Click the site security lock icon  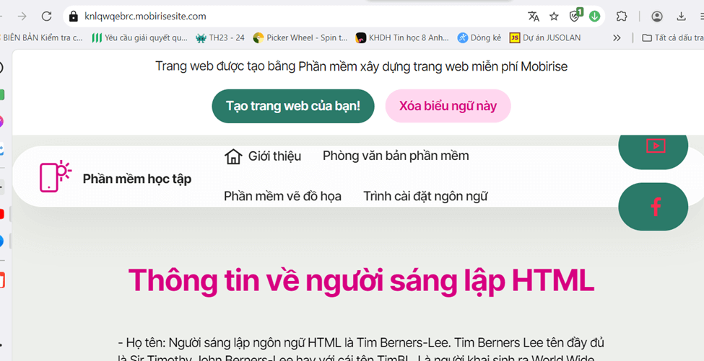click(73, 16)
